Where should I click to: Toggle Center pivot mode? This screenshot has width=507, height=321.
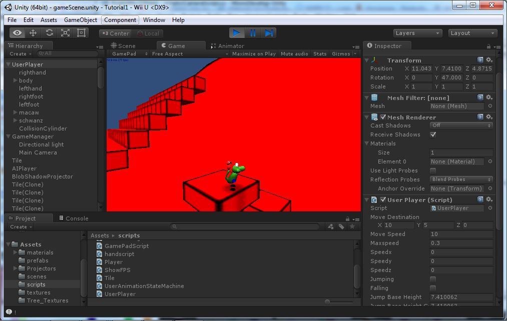[x=116, y=33]
